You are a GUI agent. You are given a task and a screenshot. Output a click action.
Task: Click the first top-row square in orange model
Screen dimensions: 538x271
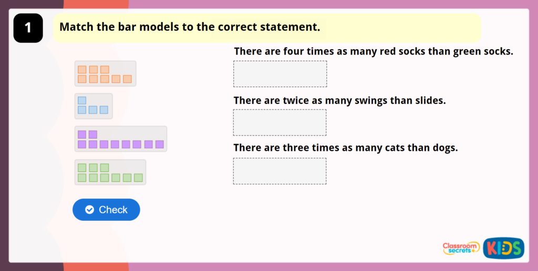click(82, 69)
